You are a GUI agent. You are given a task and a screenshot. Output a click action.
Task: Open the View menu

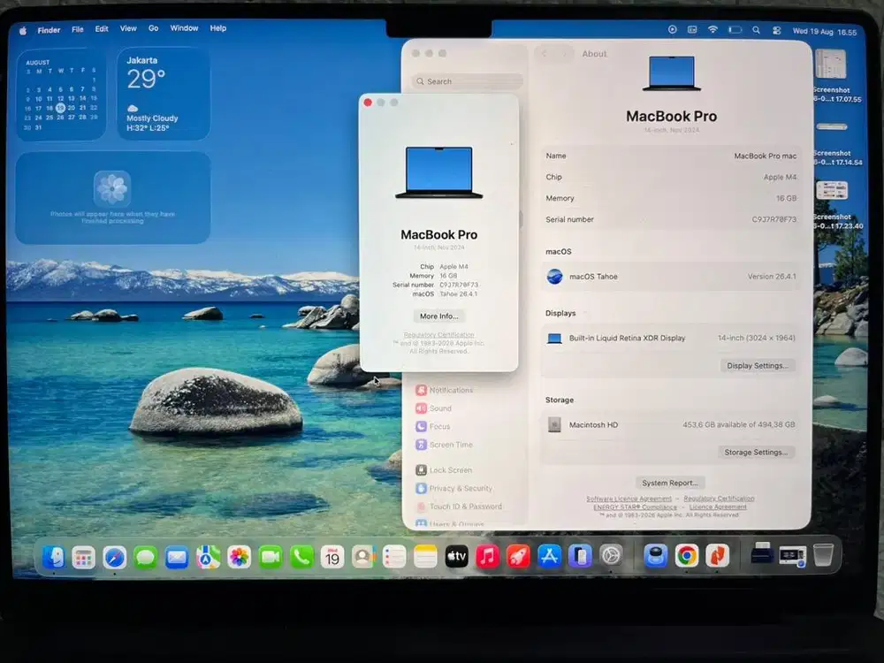[x=128, y=28]
